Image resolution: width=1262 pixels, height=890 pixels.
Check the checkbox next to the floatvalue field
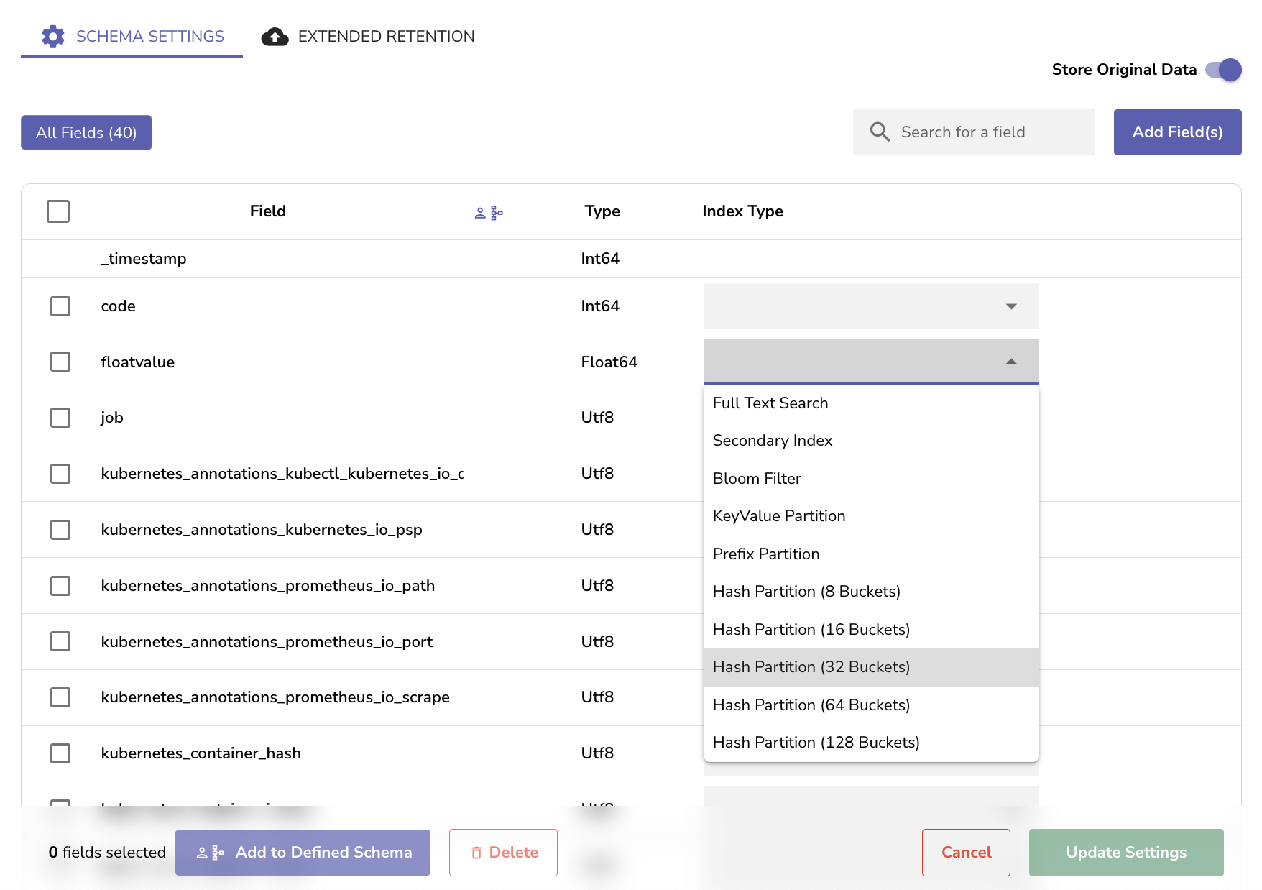click(60, 362)
